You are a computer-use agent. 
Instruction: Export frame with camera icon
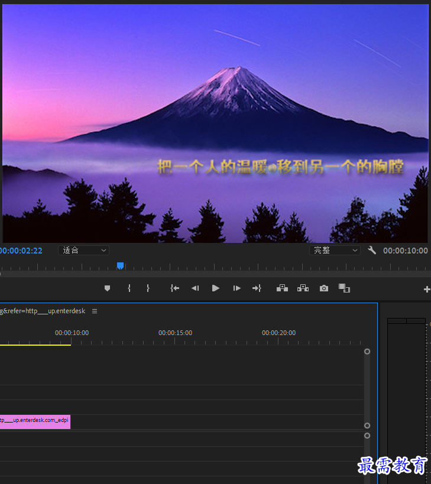(x=324, y=288)
